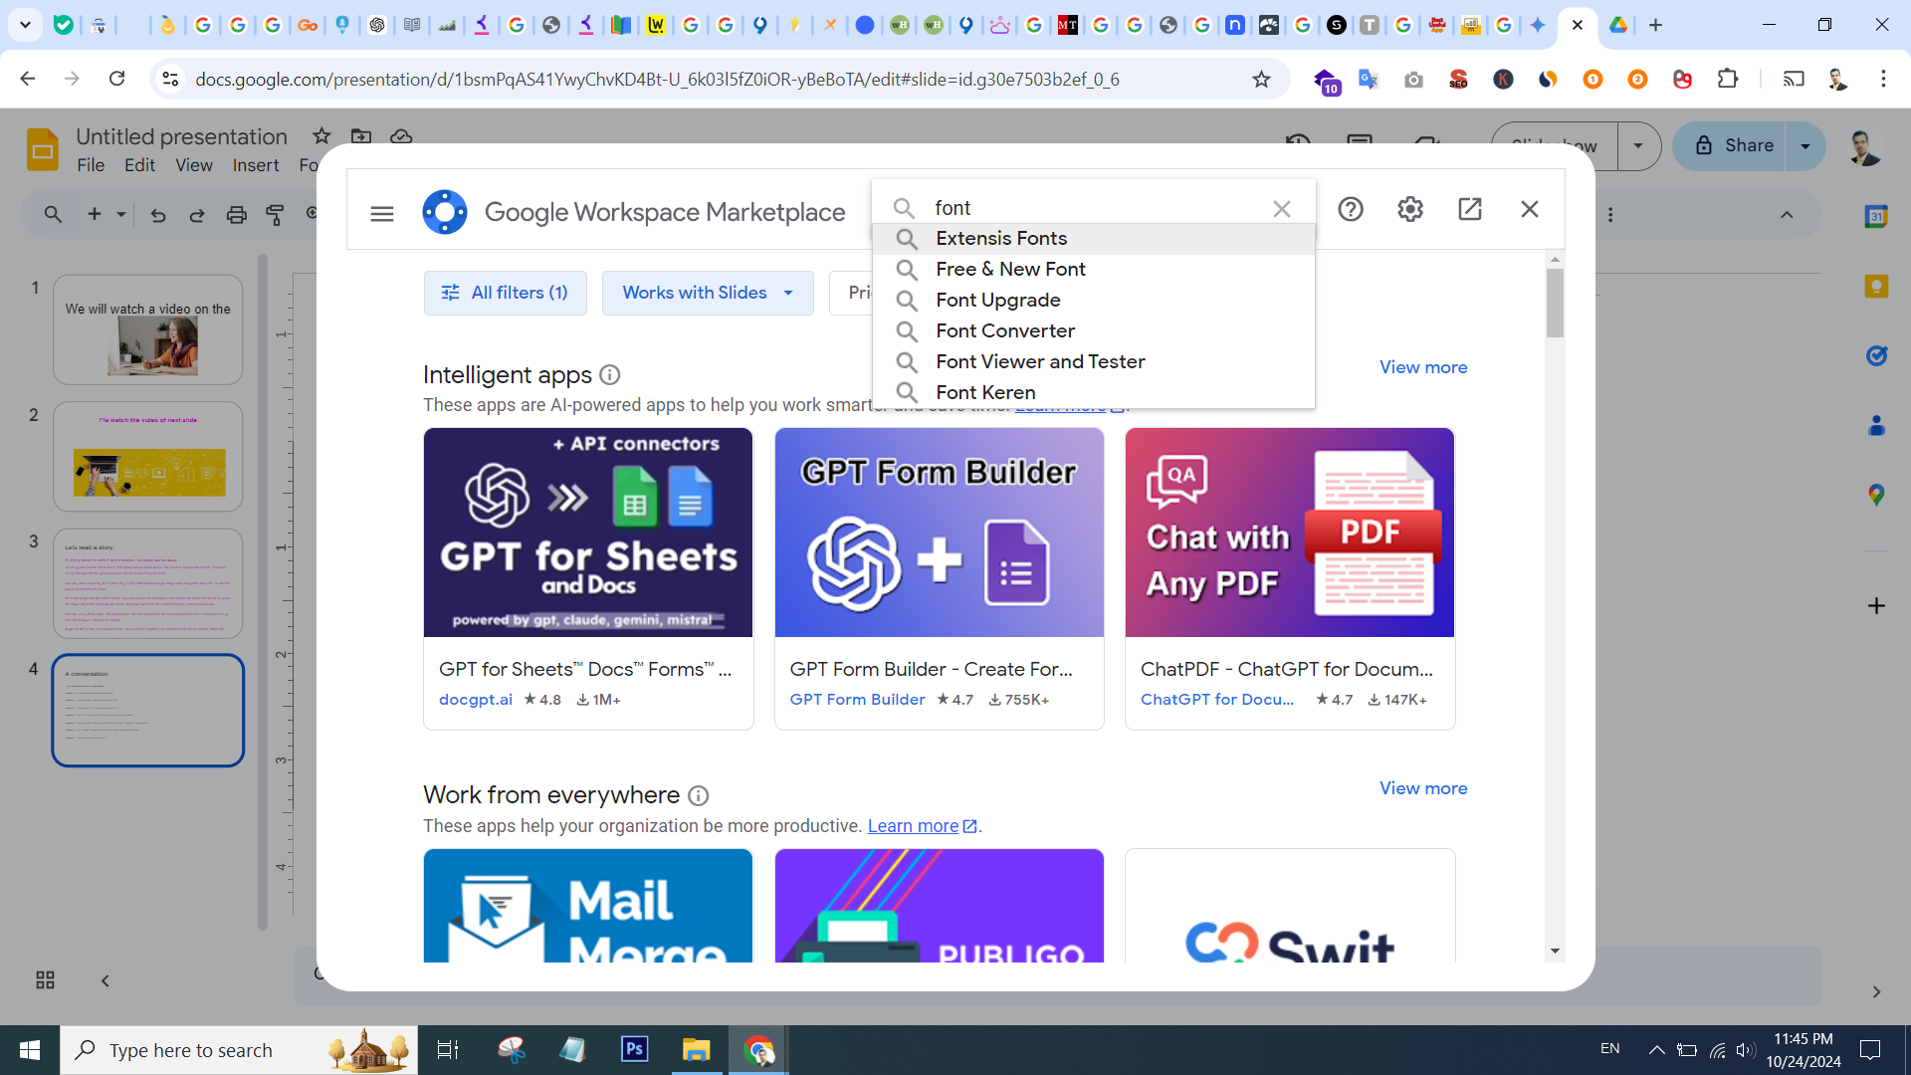The height and width of the screenshot is (1075, 1911).
Task: Open Google Maps side panel icon
Action: coord(1876,495)
